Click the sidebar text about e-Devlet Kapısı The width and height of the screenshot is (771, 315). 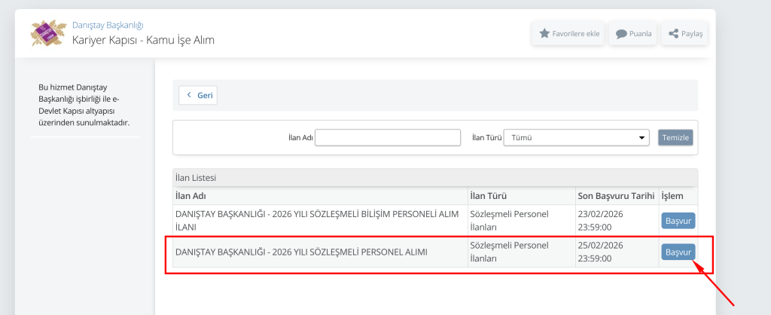pos(84,105)
